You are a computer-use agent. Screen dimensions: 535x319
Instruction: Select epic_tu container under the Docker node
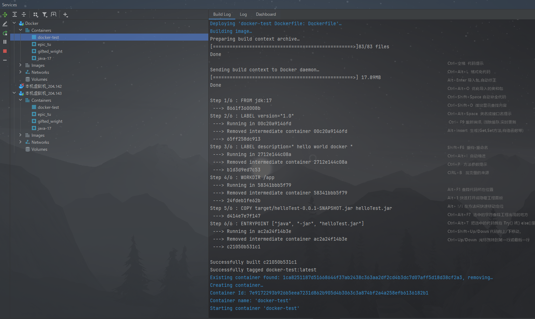[44, 44]
